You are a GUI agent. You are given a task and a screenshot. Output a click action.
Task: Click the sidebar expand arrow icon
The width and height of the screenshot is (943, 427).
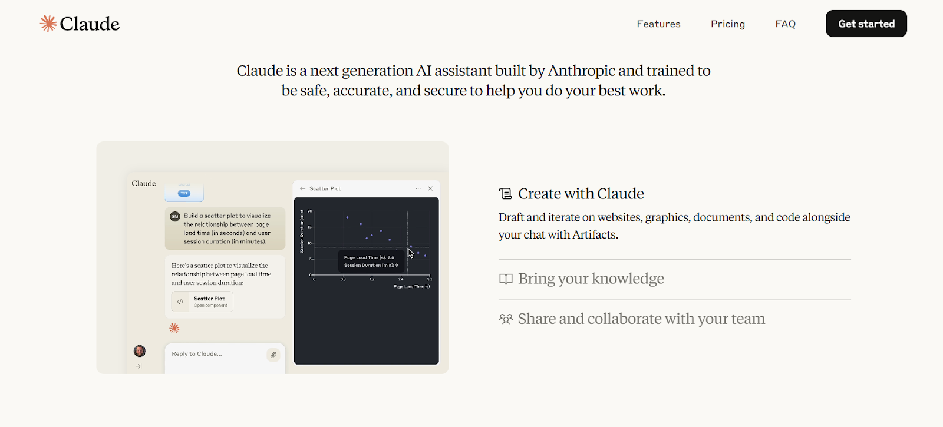tap(139, 366)
